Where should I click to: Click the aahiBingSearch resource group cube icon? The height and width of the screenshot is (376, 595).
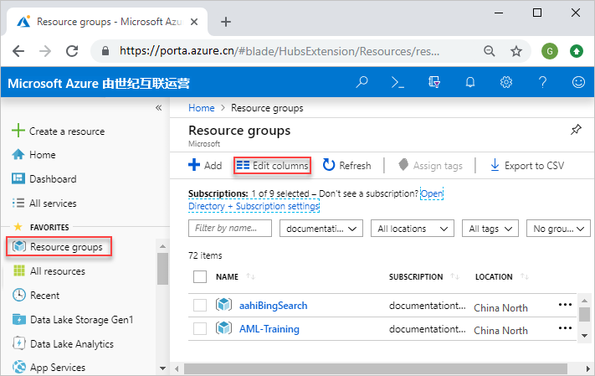click(224, 305)
